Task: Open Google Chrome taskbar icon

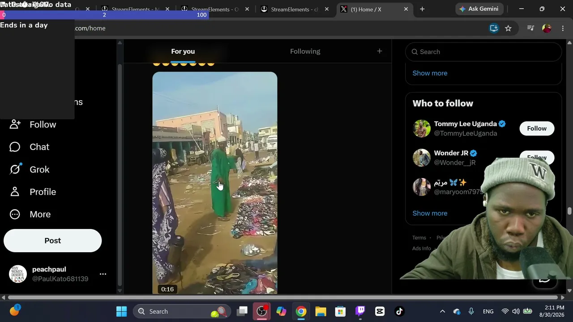Action: point(301,311)
